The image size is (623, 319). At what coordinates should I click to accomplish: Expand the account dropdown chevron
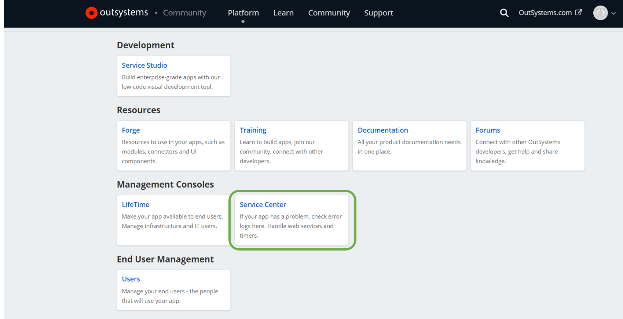[x=613, y=13]
